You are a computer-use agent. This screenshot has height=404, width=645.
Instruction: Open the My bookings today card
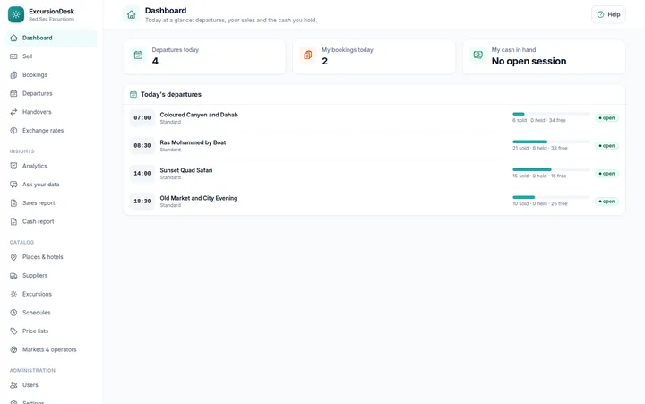[x=374, y=56]
